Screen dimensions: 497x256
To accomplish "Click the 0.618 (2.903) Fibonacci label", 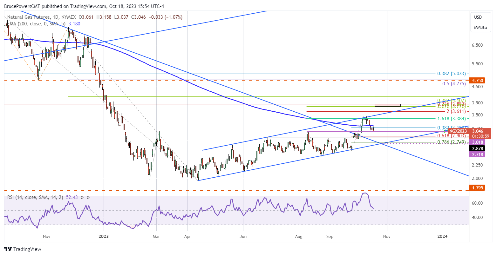I will pos(451,136).
